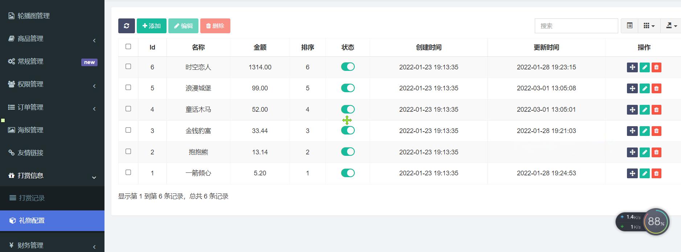
Task: Toggle the table card view icon
Action: point(629,26)
